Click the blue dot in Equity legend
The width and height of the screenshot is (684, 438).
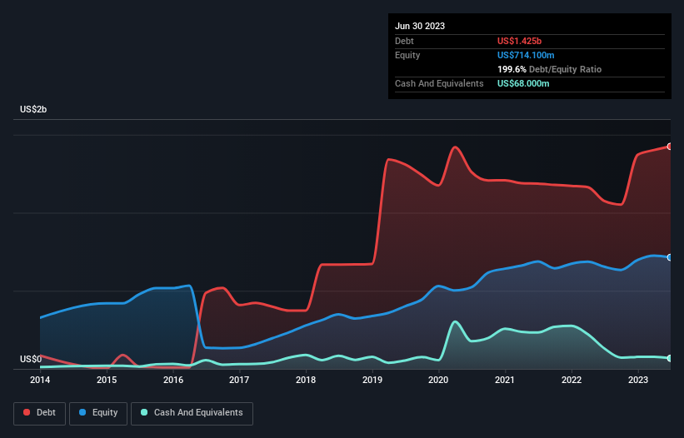tap(82, 412)
